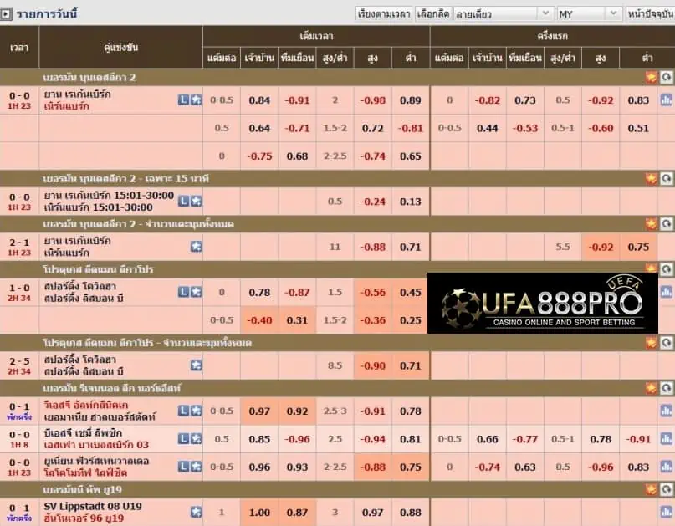Favorite the เยอรมัน รีเจนนอล ลีก นอร์ธอีสท์ league
The height and width of the screenshot is (526, 675).
coord(651,389)
